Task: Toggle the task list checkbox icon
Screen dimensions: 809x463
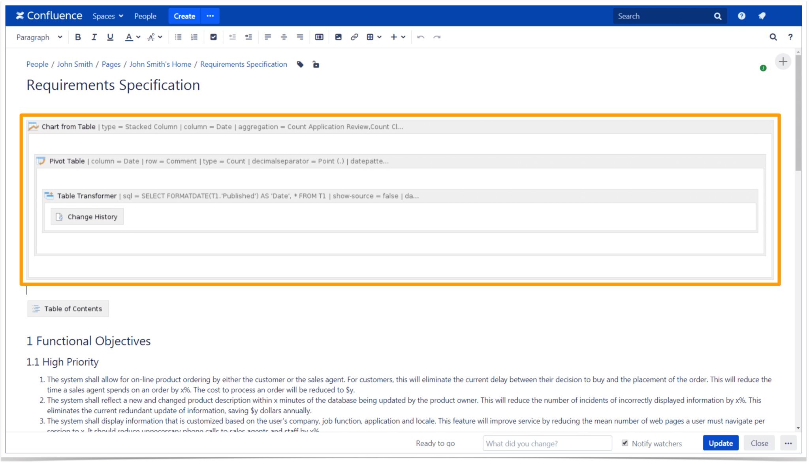Action: pos(213,37)
